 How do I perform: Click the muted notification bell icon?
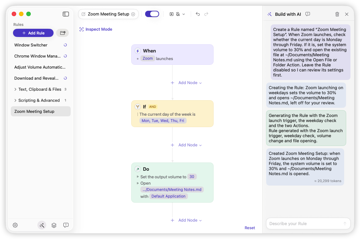click(x=178, y=14)
